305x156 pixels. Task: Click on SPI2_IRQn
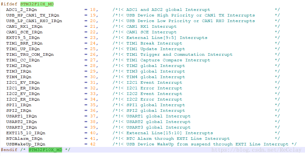click(19, 111)
